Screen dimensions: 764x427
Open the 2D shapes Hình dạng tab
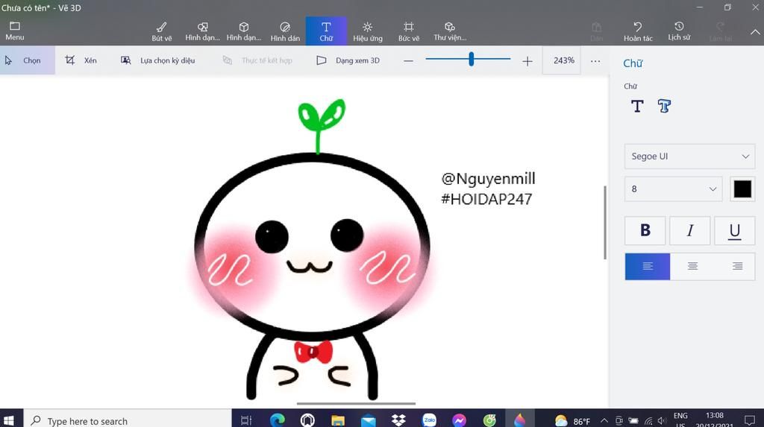coord(202,31)
